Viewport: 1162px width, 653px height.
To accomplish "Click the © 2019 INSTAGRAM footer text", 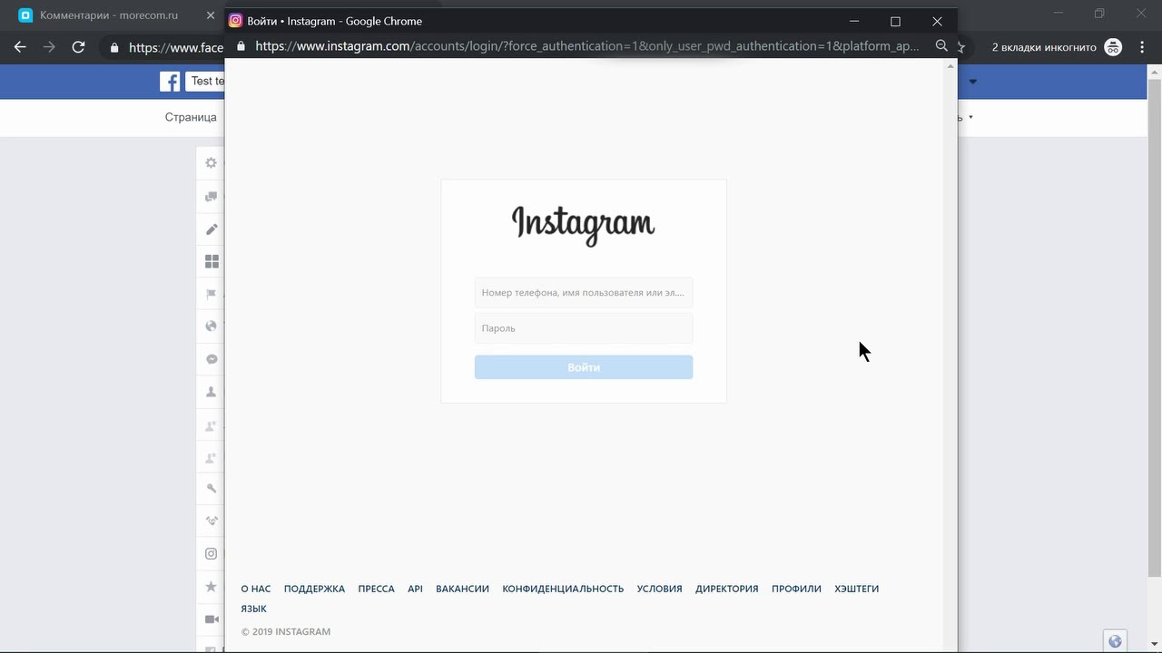I will pos(286,631).
